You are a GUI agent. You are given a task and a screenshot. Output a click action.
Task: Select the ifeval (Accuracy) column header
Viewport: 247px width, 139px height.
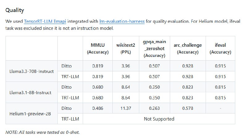tap(220, 48)
